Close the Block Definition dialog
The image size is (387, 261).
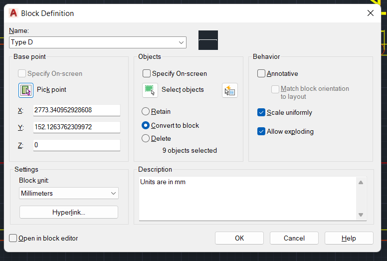click(x=370, y=13)
